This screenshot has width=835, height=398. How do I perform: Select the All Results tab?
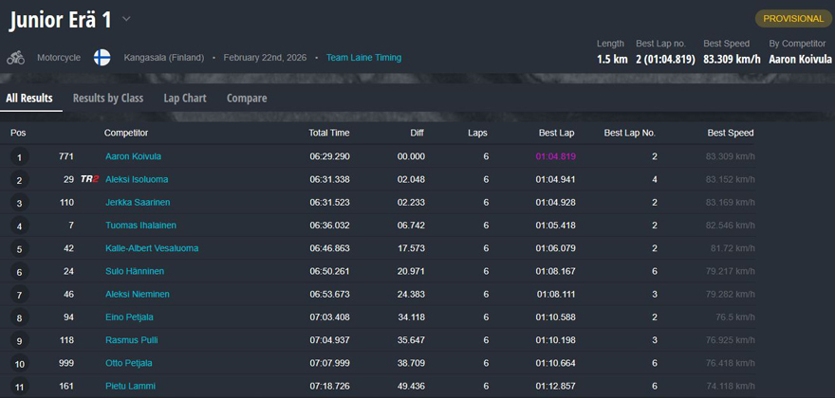(x=29, y=98)
